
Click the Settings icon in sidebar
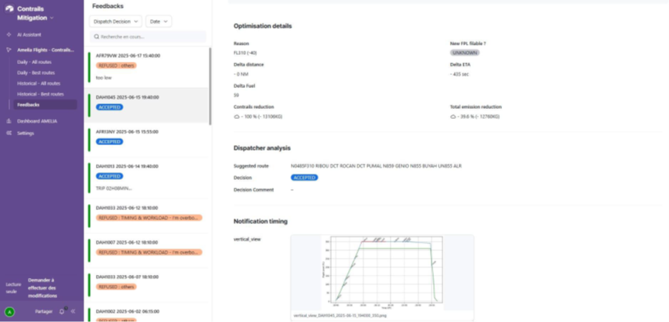point(9,133)
